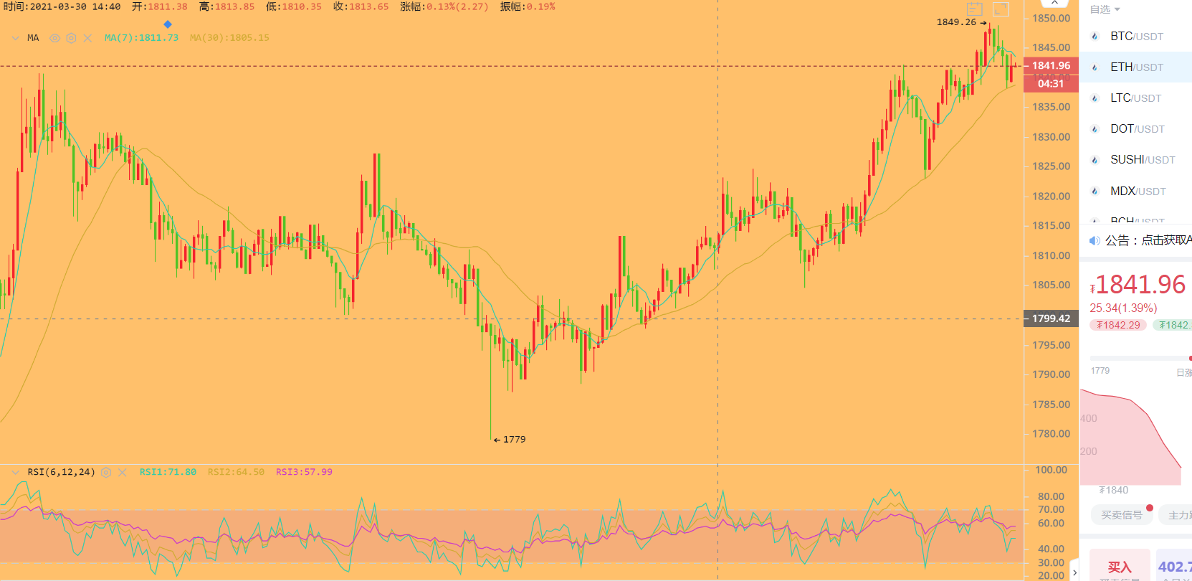Click the RSI2:64.50 legend value
Image resolution: width=1192 pixels, height=581 pixels.
236,472
